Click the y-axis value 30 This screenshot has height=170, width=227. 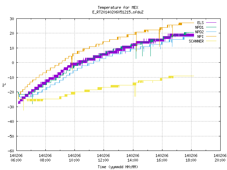(12, 19)
